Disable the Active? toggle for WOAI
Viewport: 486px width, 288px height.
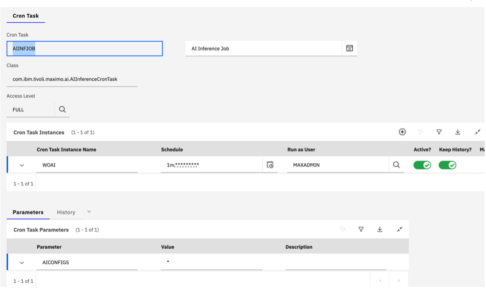(422, 165)
